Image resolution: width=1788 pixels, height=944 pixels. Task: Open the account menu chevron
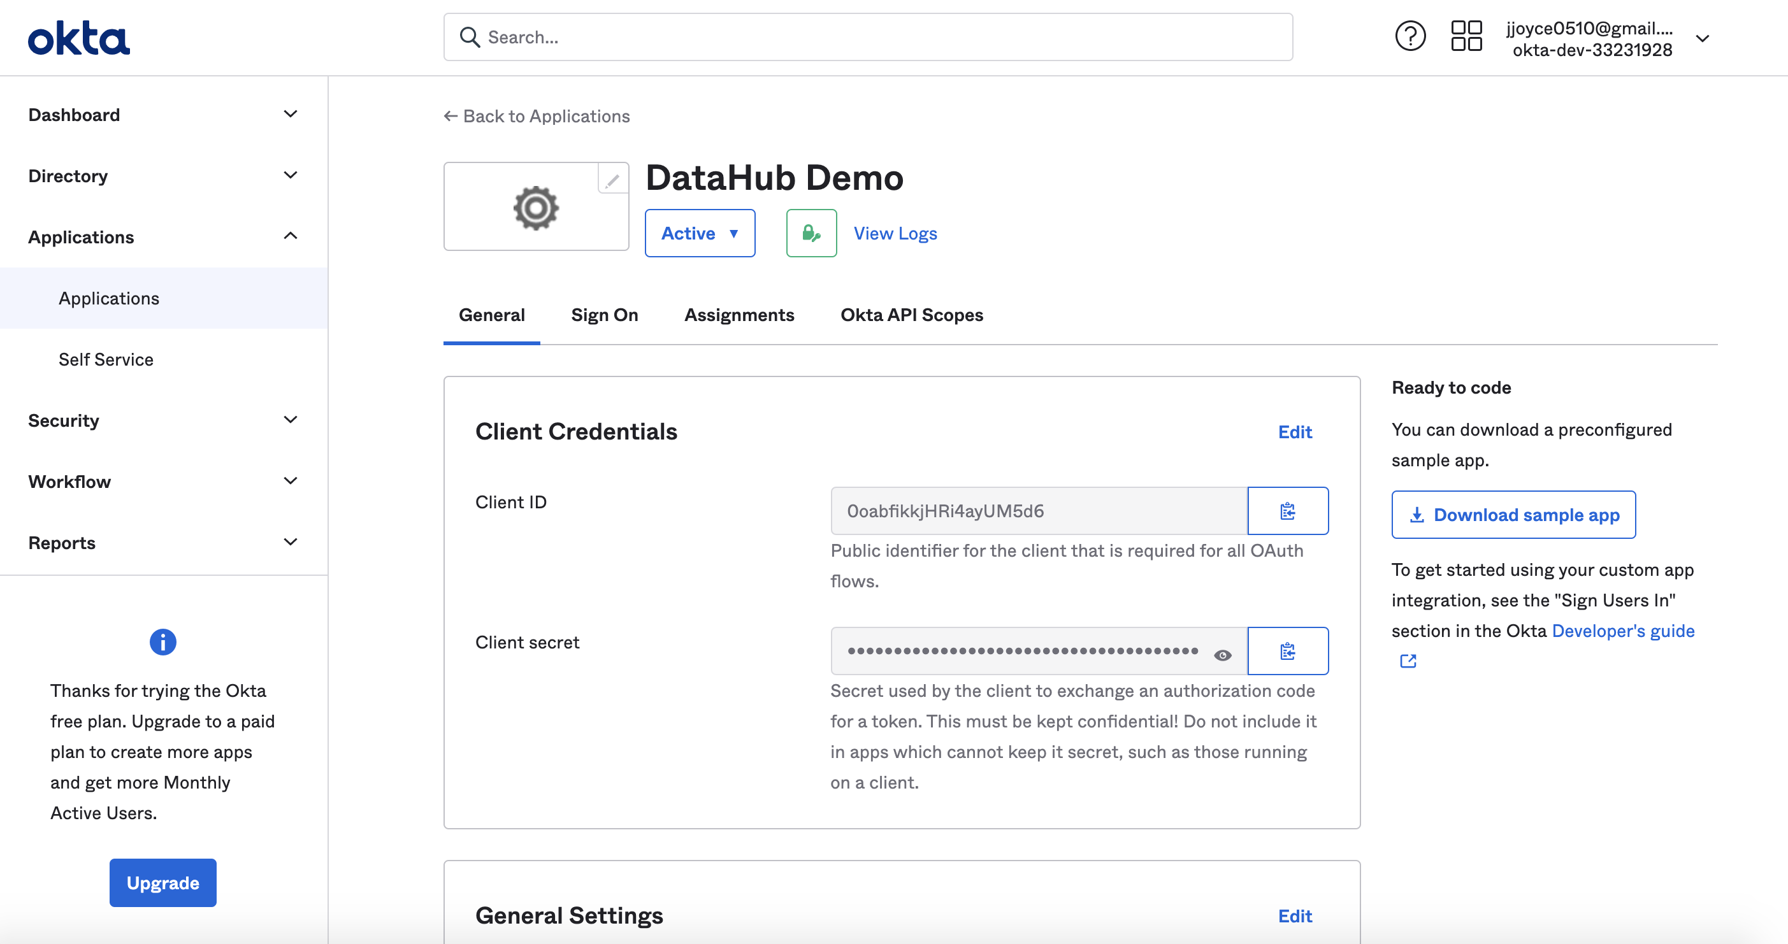tap(1702, 39)
